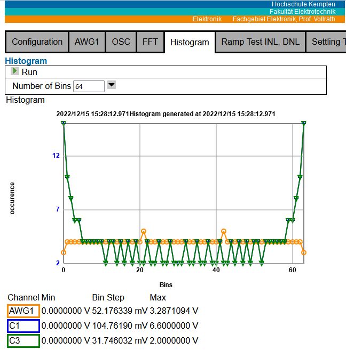Toggle the orange AWG1 channel box
The image size is (346, 350).
pos(23,311)
